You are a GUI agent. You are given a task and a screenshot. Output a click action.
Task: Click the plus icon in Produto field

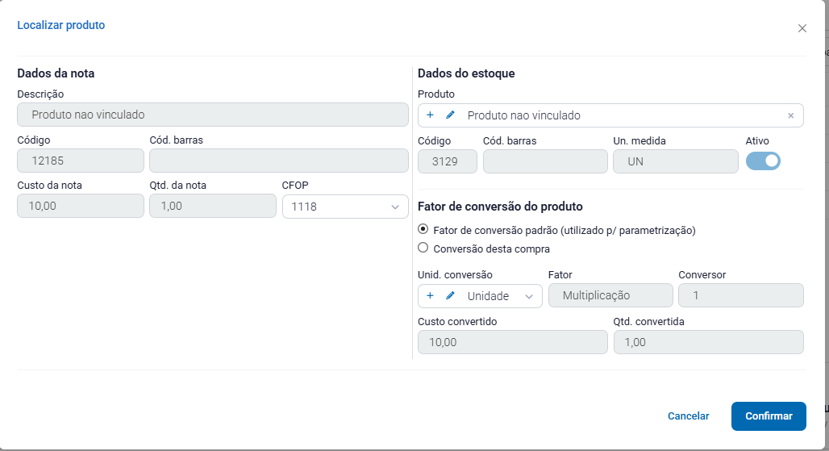pos(430,115)
